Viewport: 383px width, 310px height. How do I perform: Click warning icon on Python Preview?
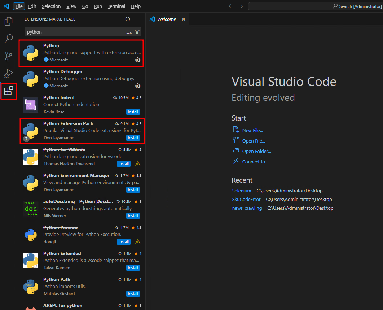click(138, 242)
